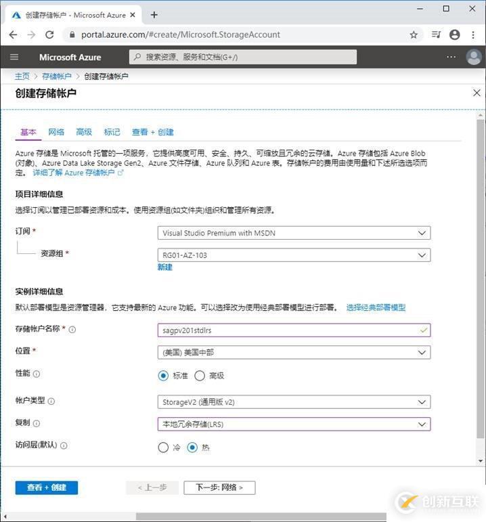The width and height of the screenshot is (486, 522).
Task: Expand the 位置 location dropdown
Action: click(x=294, y=352)
